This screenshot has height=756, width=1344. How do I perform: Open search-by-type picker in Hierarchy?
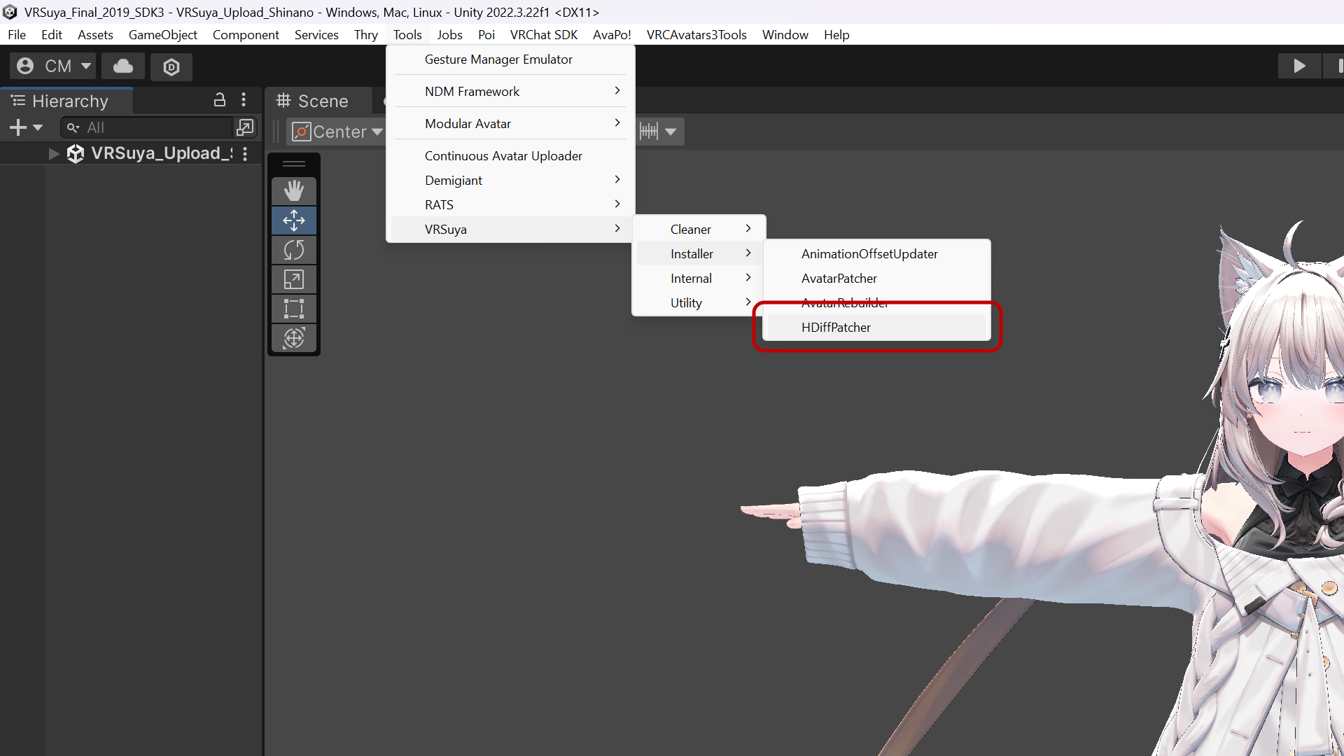(245, 127)
